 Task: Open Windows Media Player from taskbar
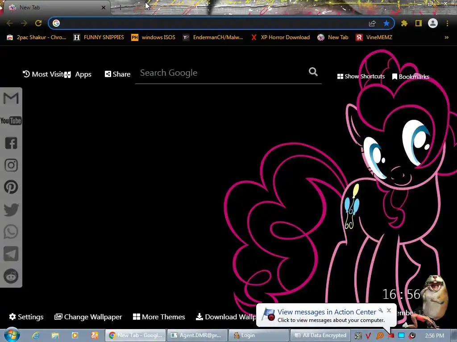point(75,335)
